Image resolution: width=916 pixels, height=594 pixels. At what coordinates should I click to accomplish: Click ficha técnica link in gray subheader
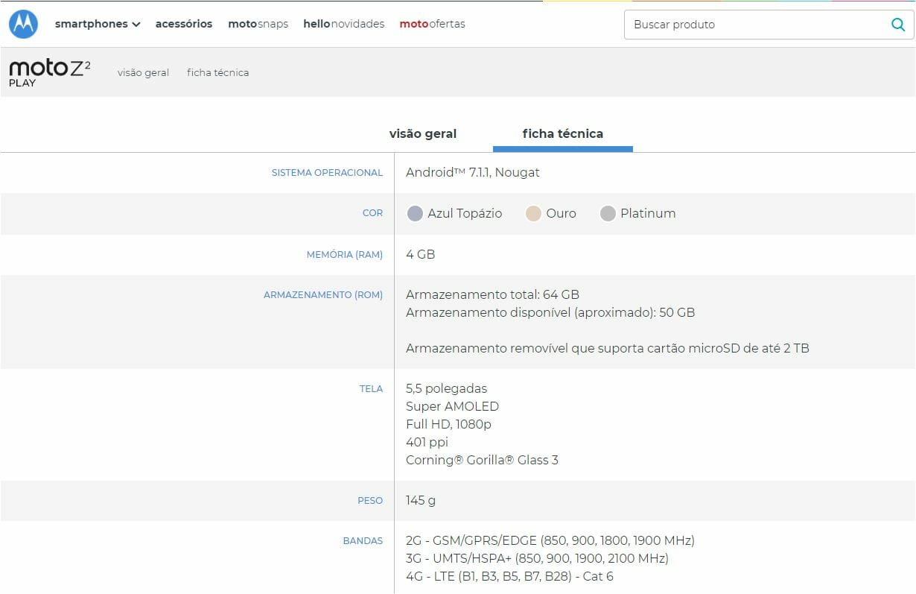point(218,72)
